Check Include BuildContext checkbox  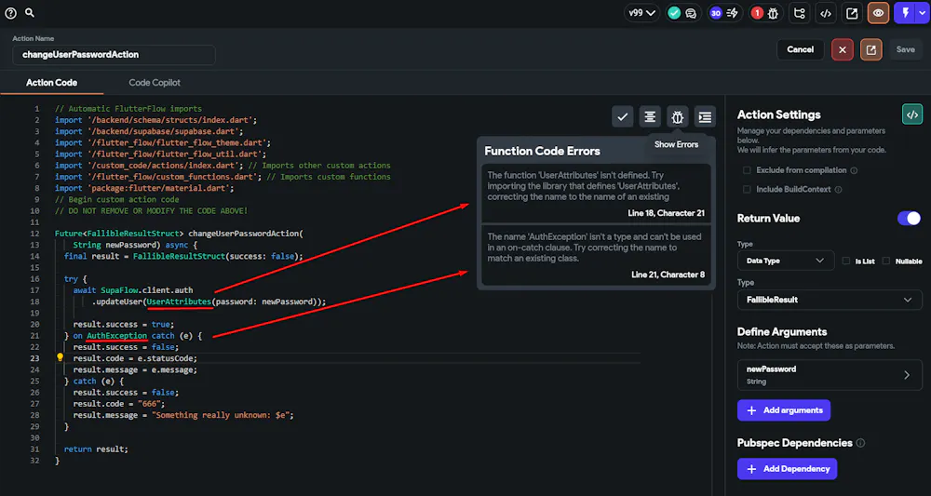point(747,190)
